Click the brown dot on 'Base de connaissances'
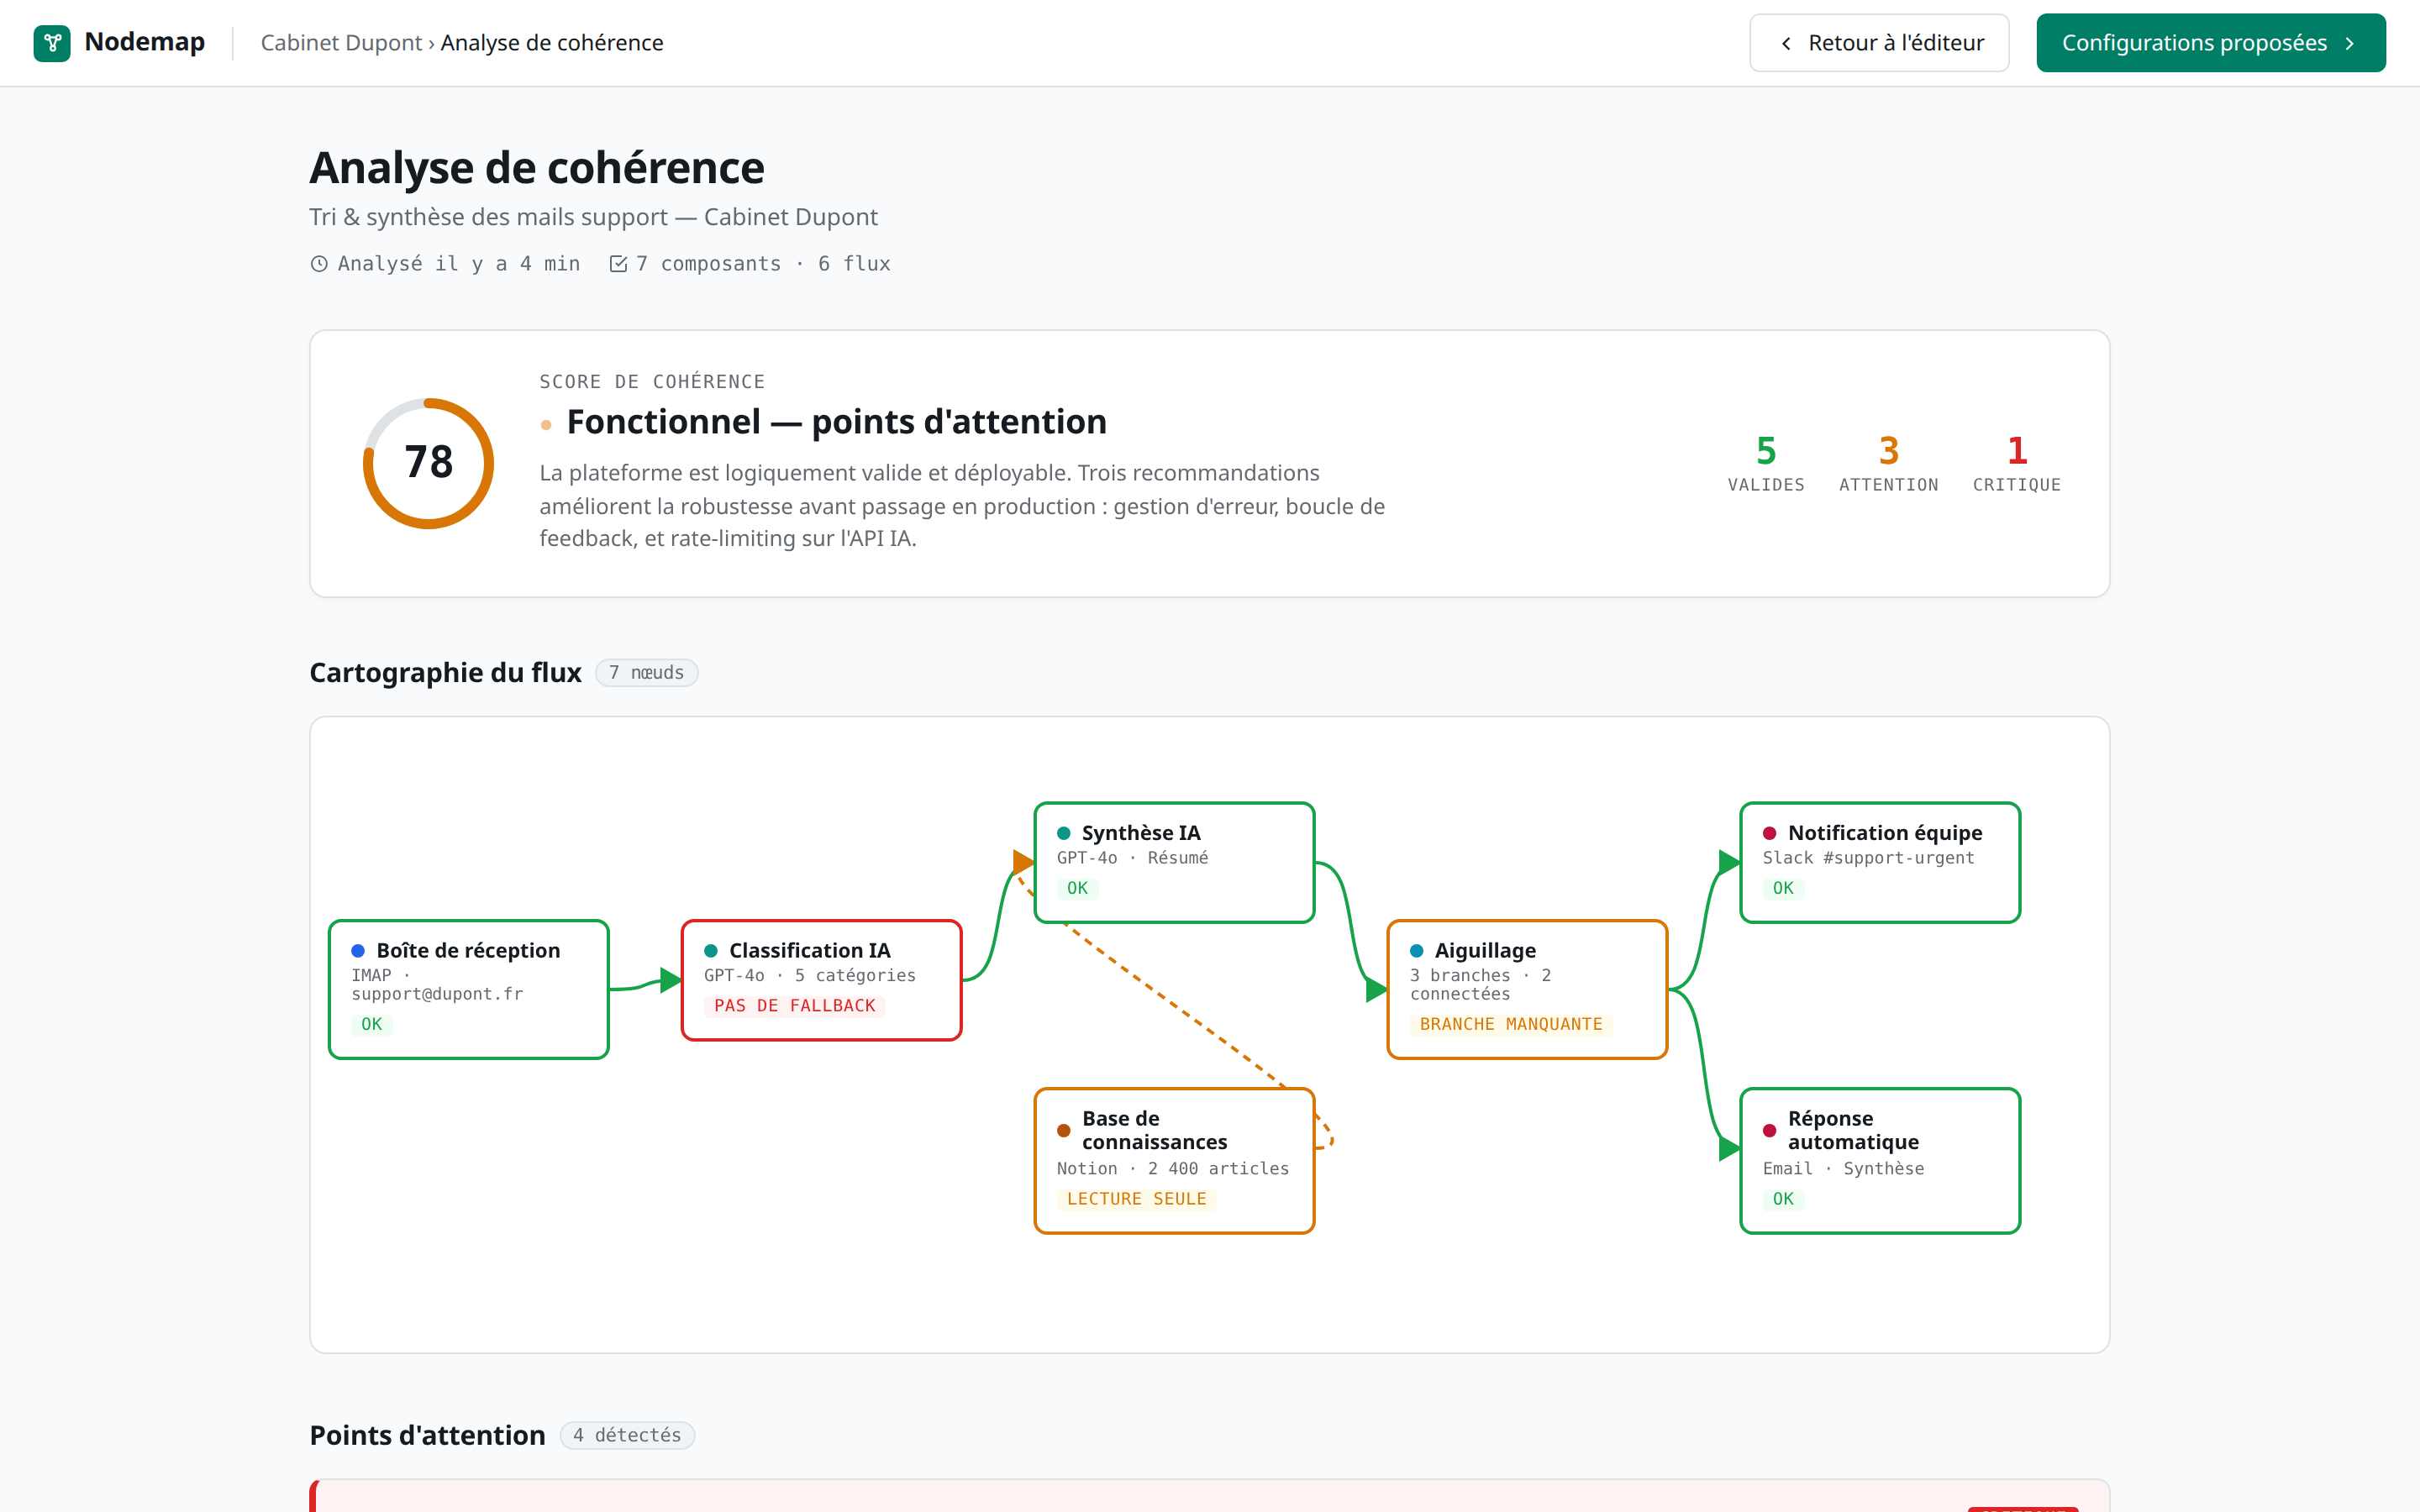 (x=1064, y=1131)
